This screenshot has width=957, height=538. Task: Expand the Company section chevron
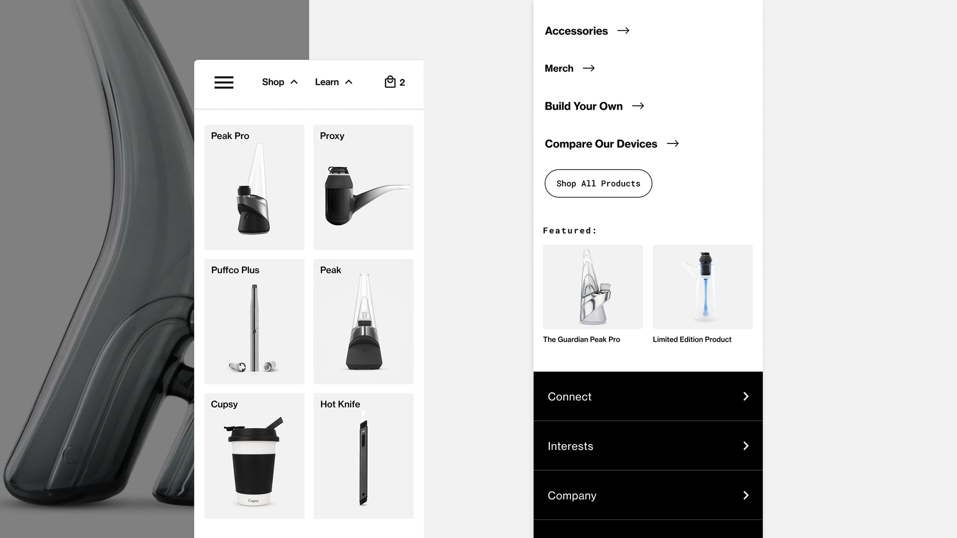pos(746,495)
